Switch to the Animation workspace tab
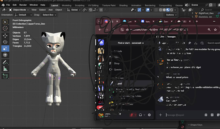220x129 pixels. tap(136, 5)
